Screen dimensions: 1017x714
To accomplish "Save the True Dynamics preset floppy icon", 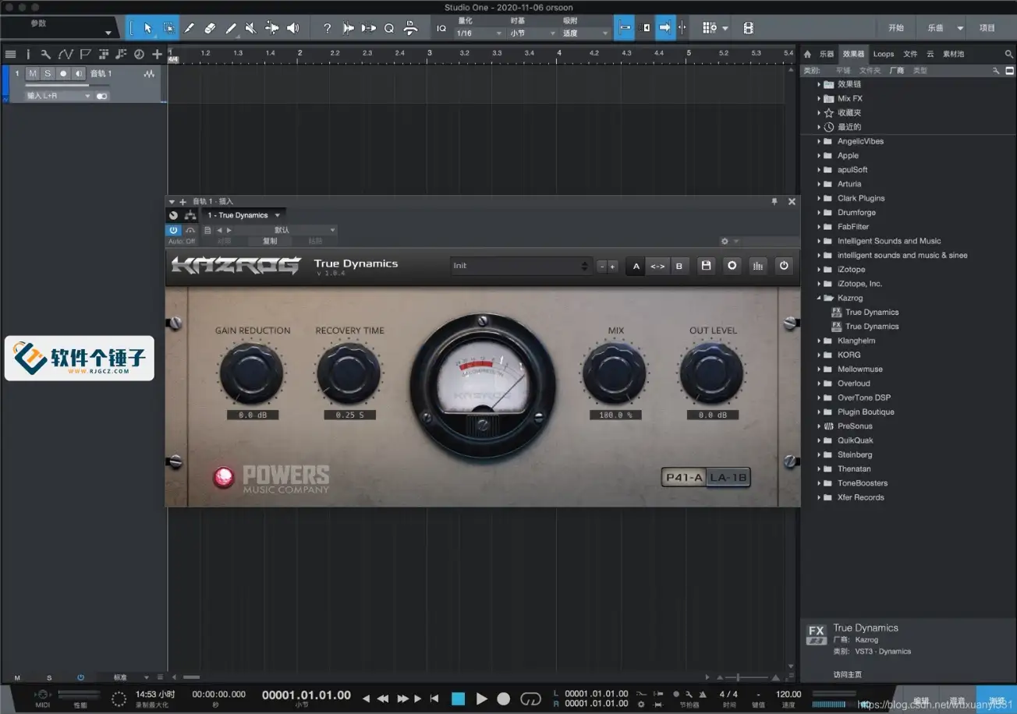I will coord(706,266).
